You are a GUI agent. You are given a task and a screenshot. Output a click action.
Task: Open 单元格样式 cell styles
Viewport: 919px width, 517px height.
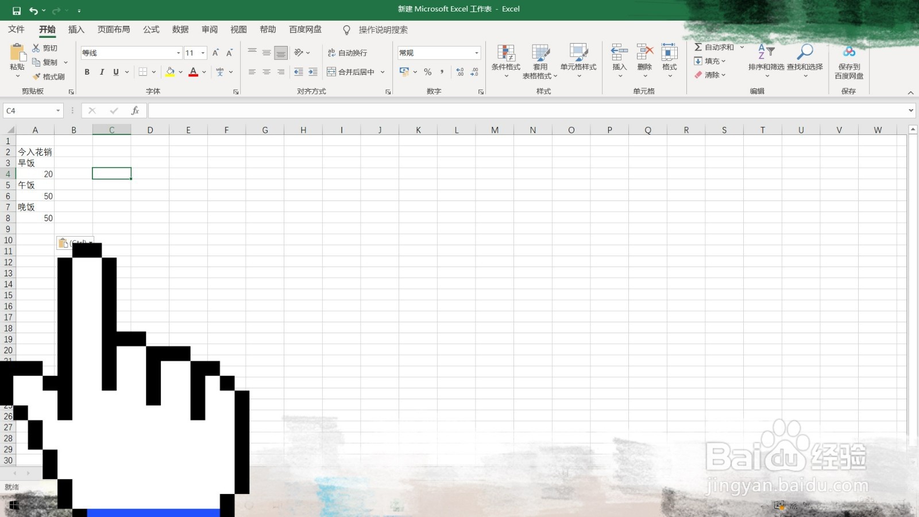[x=578, y=61]
